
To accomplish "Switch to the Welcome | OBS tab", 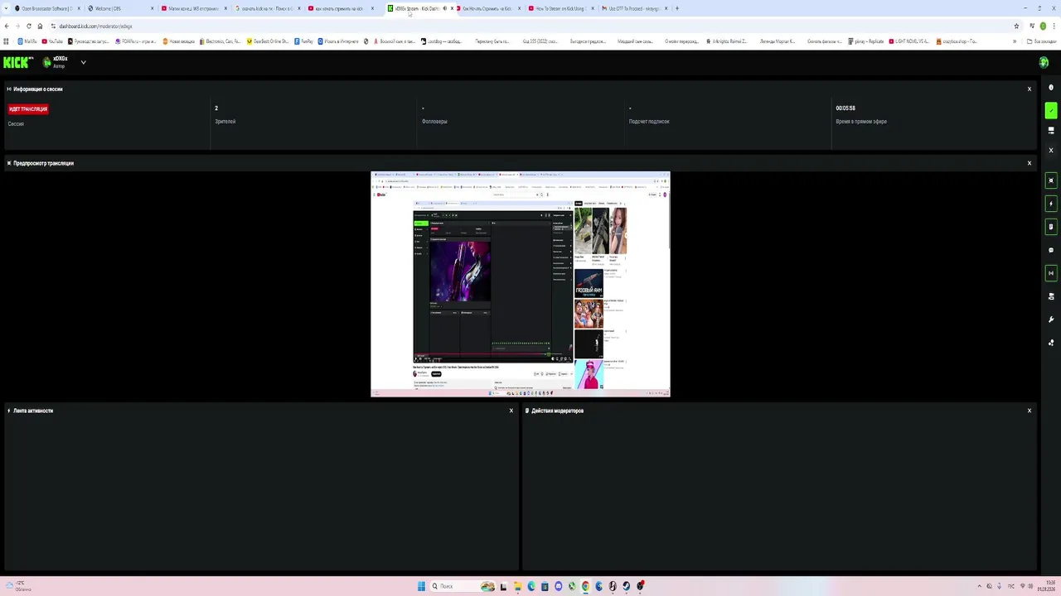I will (x=121, y=8).
